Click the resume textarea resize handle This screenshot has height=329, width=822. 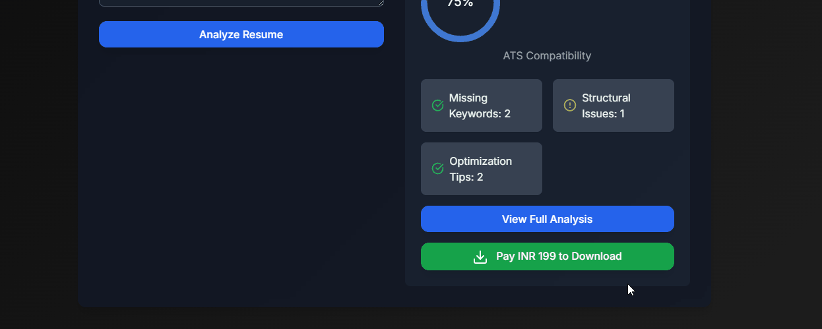click(x=380, y=3)
